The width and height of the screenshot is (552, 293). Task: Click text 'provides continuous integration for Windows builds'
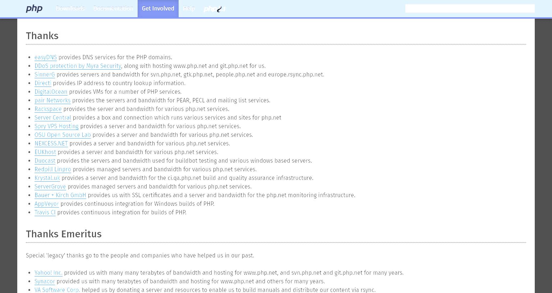point(125,204)
